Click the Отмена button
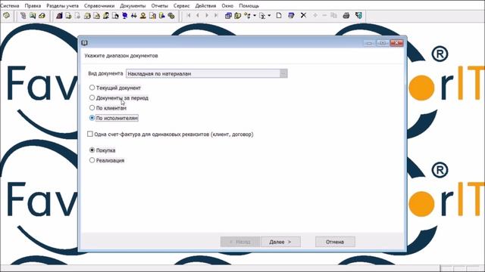485x272 pixels. coord(335,242)
